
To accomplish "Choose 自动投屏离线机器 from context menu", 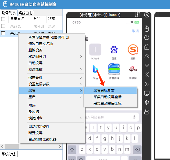I will [x=52, y=139].
